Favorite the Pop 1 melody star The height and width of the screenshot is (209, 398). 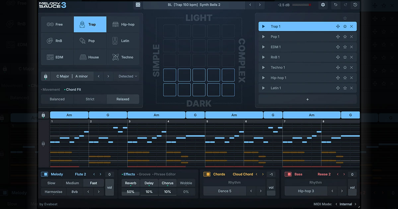[345, 37]
